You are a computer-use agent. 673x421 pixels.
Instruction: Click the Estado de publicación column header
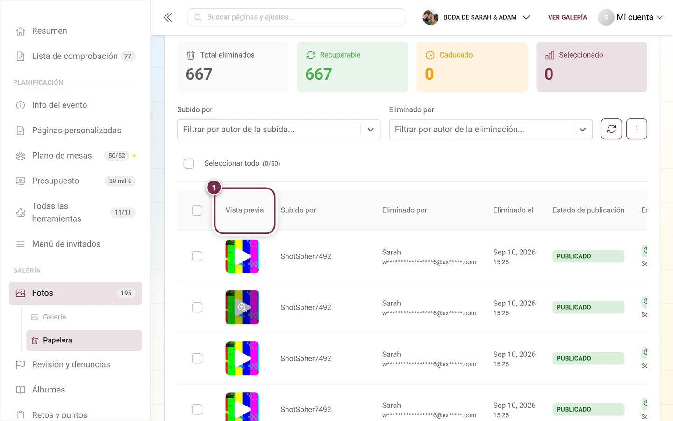tap(588, 210)
